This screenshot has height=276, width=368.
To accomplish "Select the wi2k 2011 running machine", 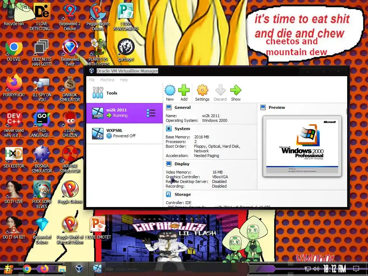I will click(x=124, y=113).
